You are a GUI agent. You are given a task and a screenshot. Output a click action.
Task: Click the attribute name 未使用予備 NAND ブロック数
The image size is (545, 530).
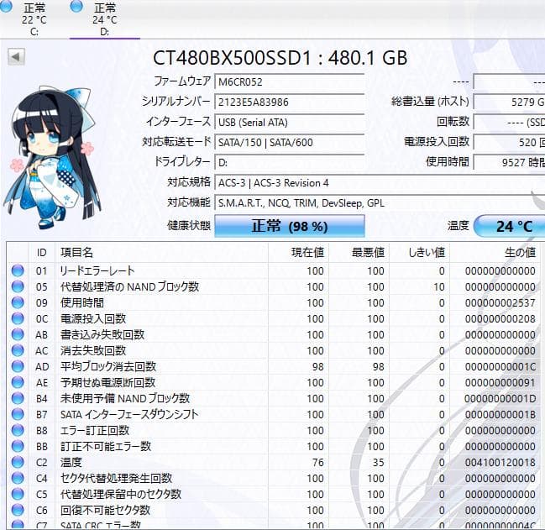pyautogui.click(x=125, y=398)
